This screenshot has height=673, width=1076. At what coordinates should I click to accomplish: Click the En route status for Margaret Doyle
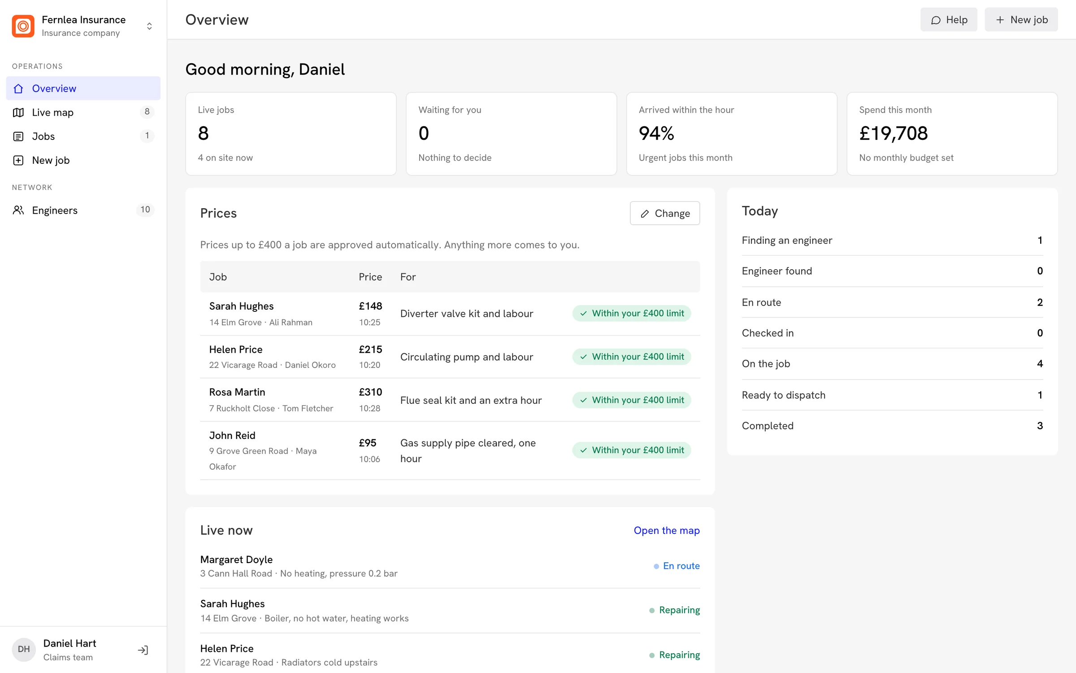(x=677, y=566)
